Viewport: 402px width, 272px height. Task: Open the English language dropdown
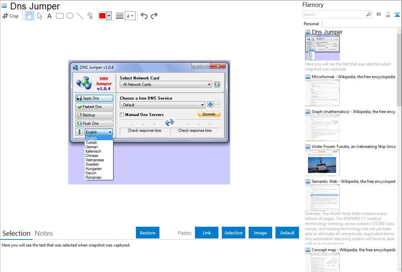(99, 132)
